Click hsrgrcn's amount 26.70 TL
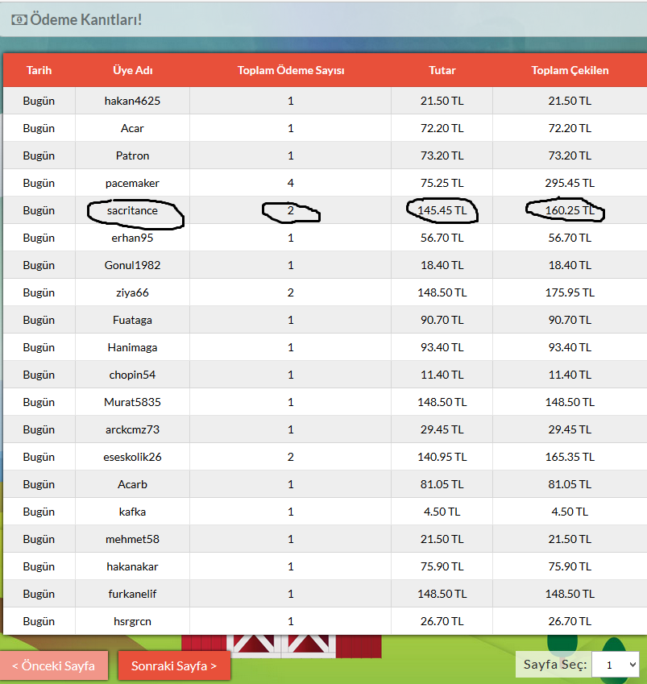This screenshot has height=684, width=647. pos(442,622)
